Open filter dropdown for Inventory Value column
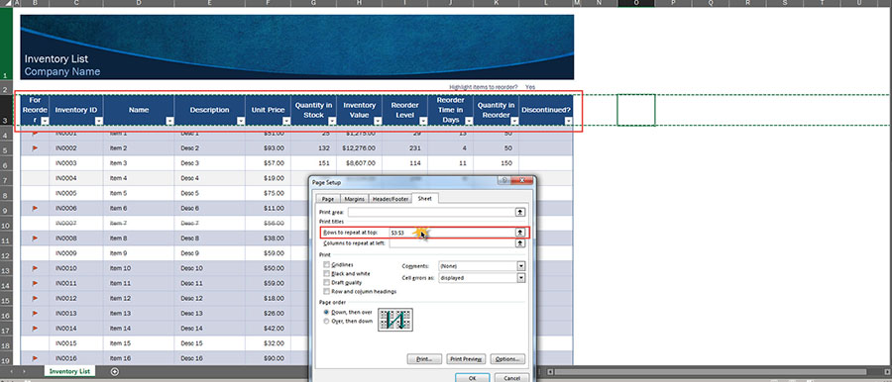 coord(378,121)
